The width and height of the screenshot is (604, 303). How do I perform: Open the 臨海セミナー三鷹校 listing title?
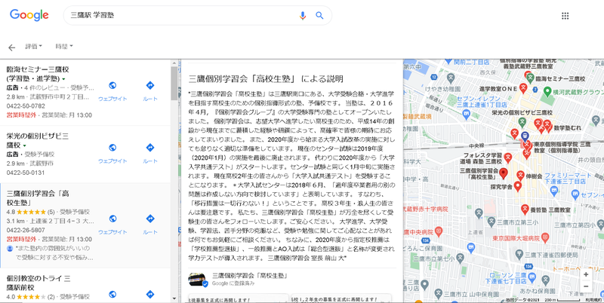tap(38, 74)
